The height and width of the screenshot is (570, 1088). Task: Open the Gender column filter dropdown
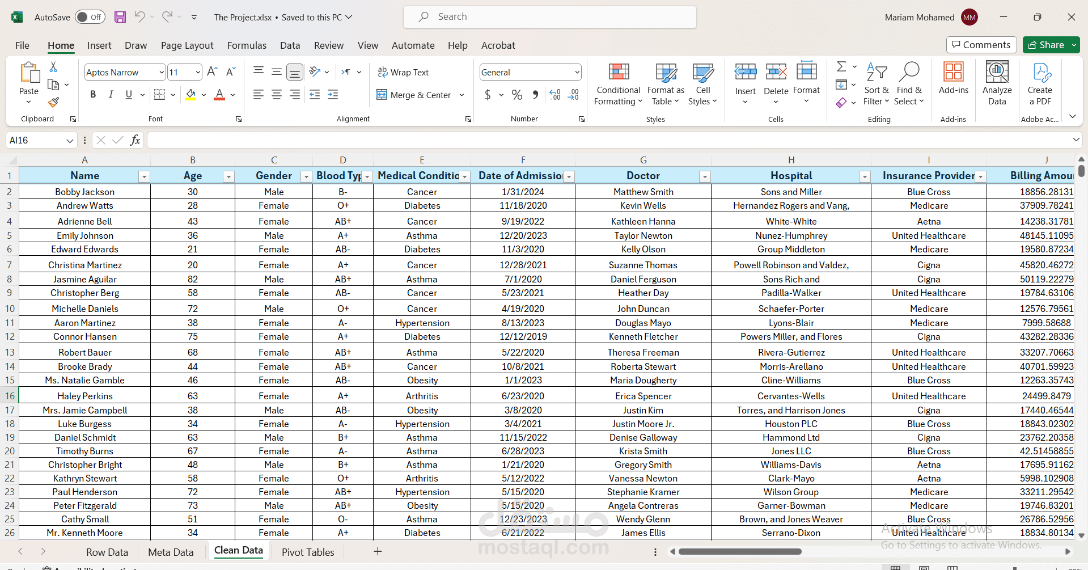click(306, 176)
